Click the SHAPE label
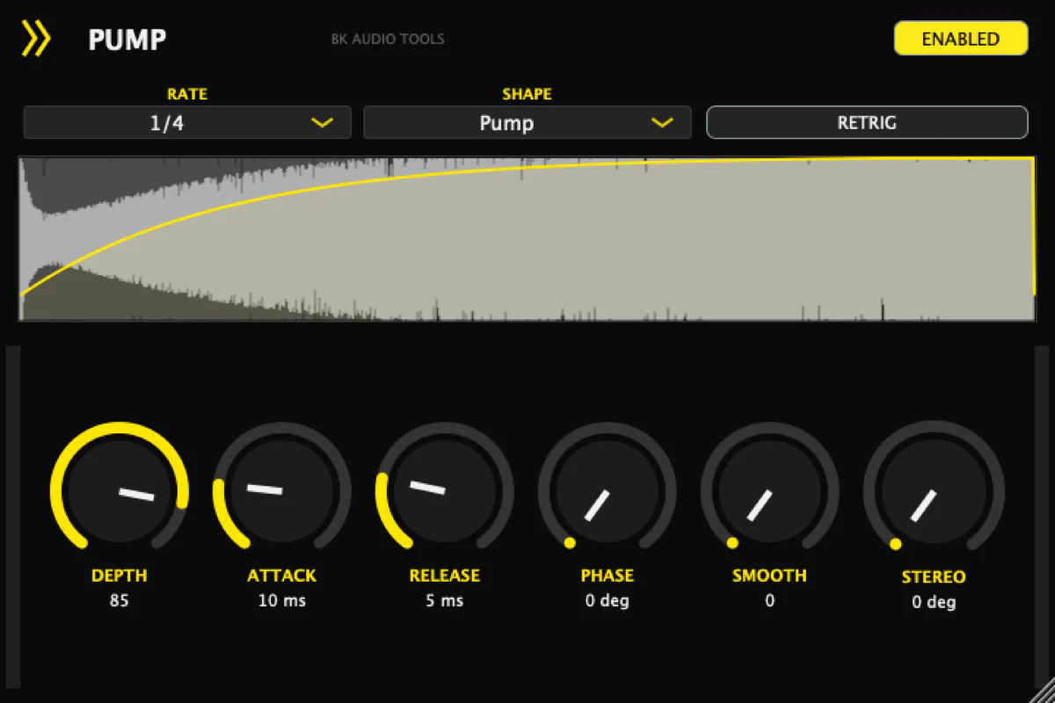The height and width of the screenshot is (703, 1055). tap(527, 94)
